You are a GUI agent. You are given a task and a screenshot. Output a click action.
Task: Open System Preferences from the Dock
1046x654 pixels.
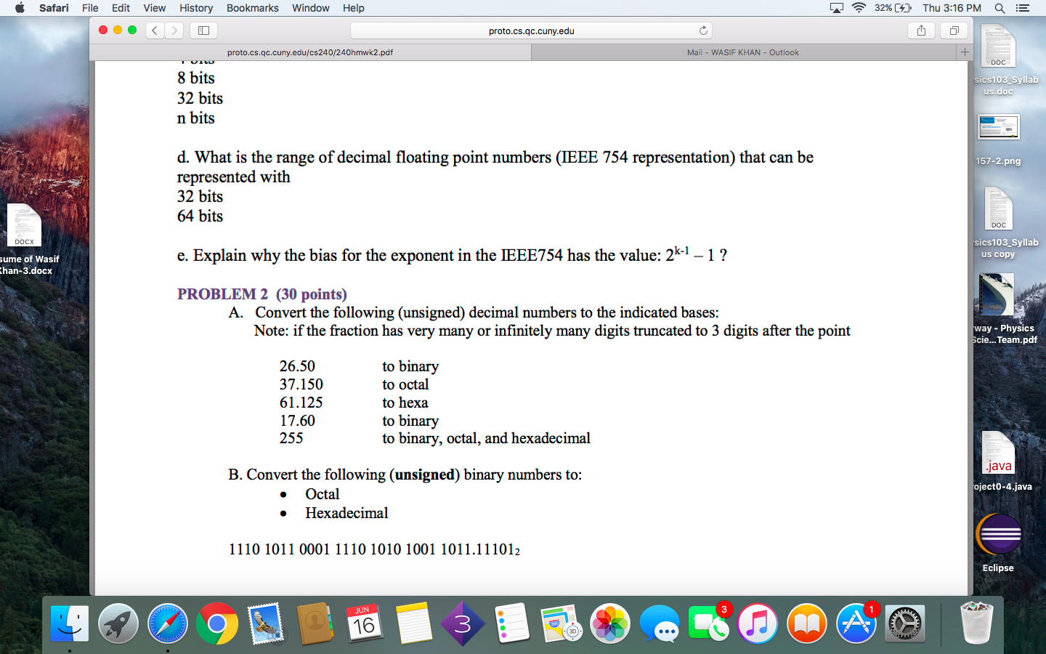coord(904,623)
